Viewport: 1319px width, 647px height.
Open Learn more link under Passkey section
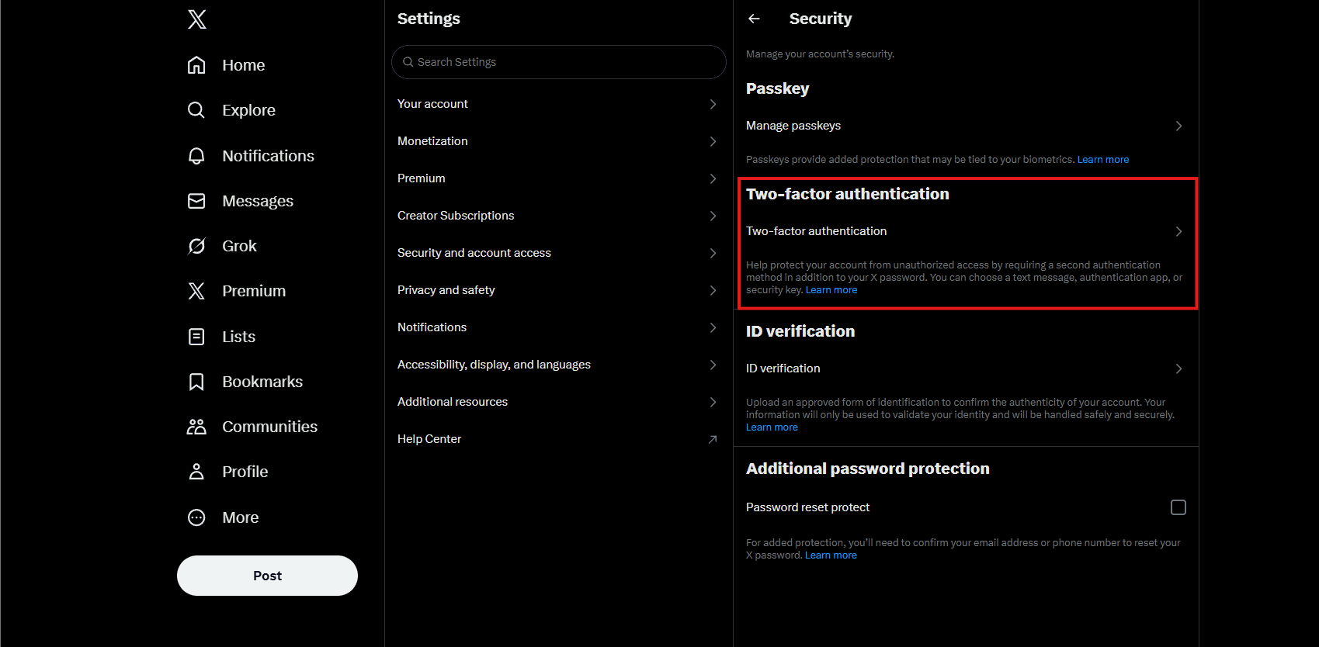1102,159
